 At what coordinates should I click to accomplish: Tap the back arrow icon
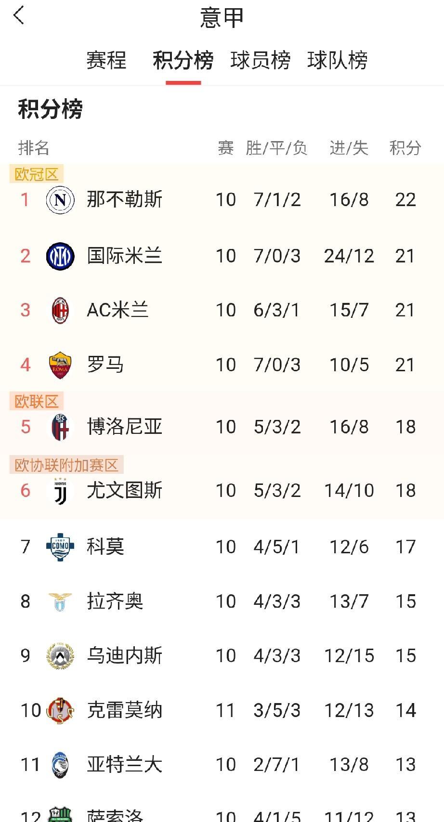(x=19, y=16)
